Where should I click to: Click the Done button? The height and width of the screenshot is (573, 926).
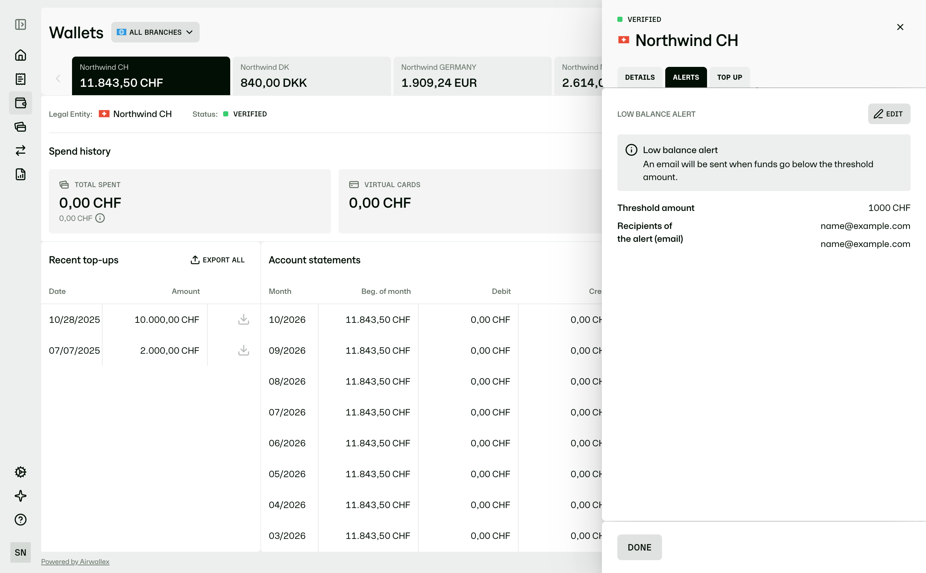point(640,547)
